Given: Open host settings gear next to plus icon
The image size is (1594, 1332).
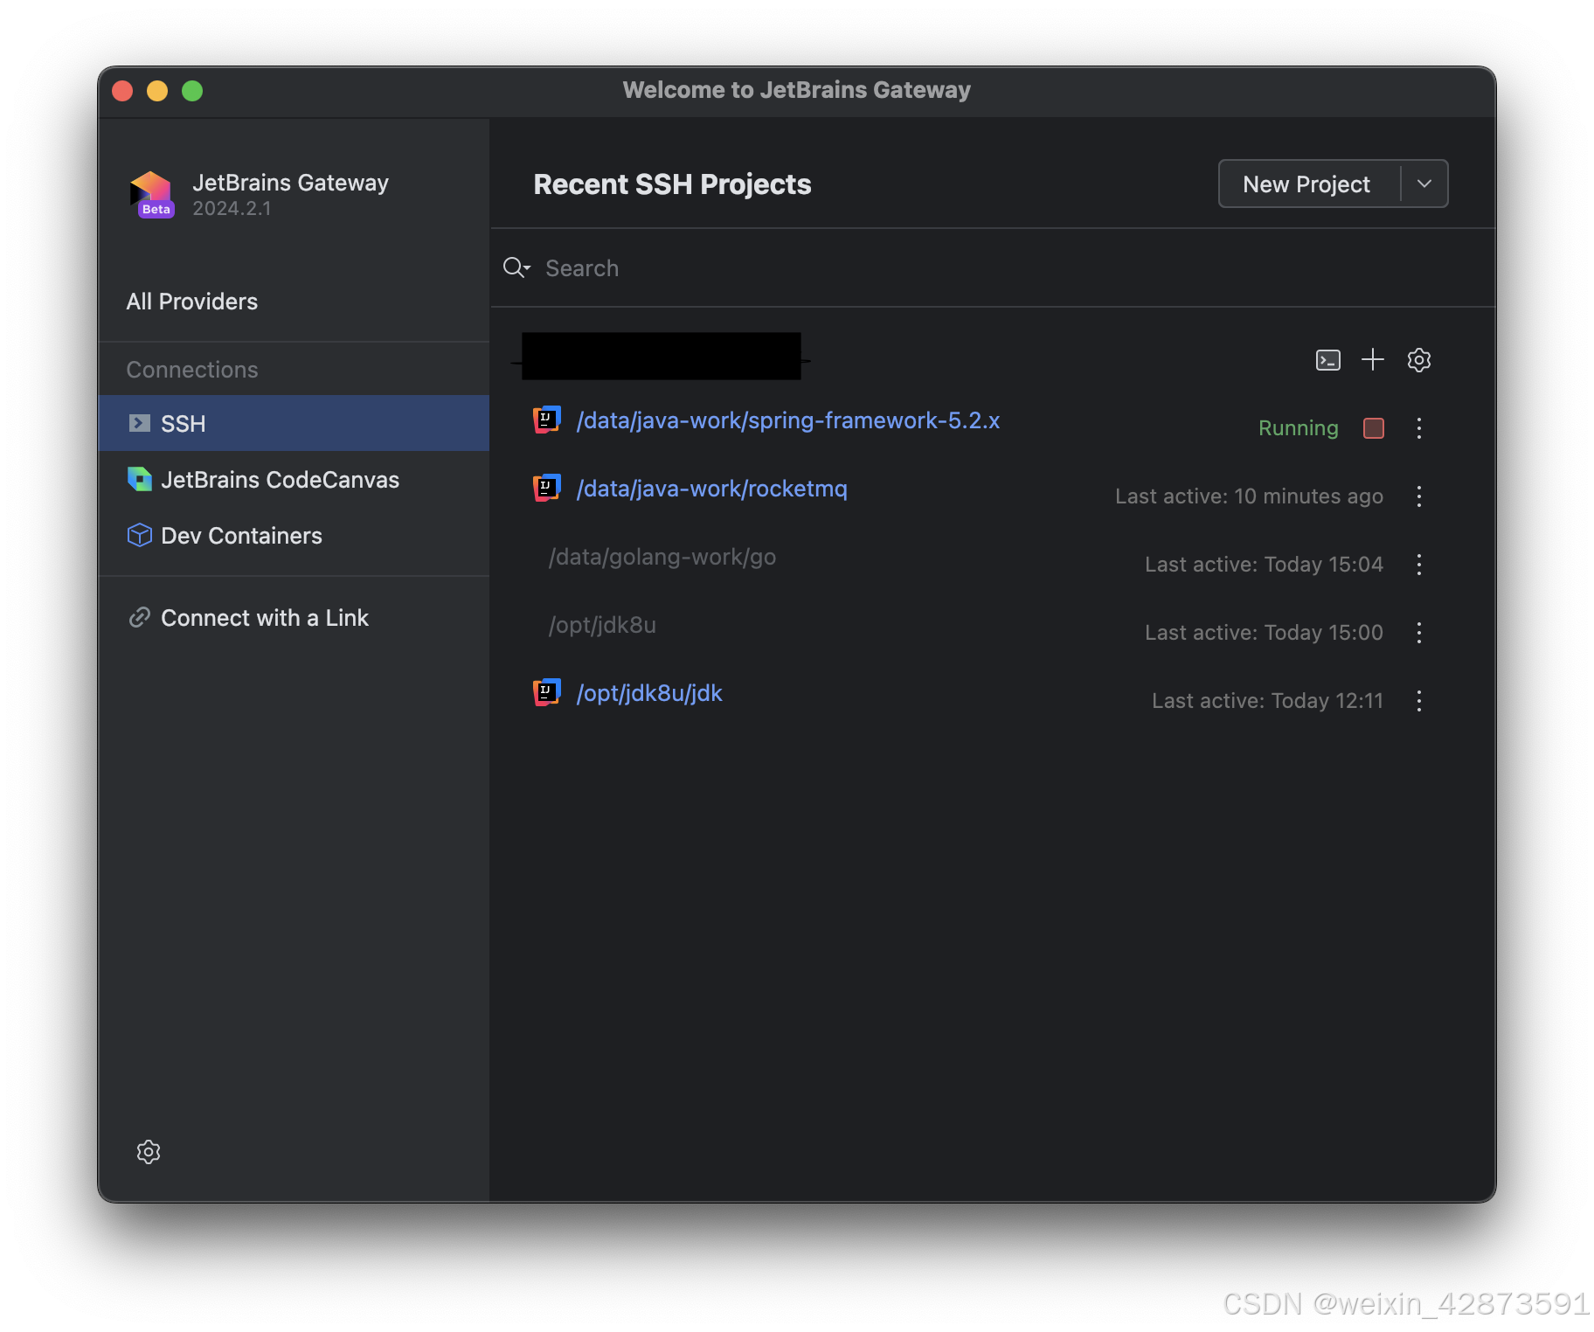Looking at the screenshot, I should pos(1418,360).
